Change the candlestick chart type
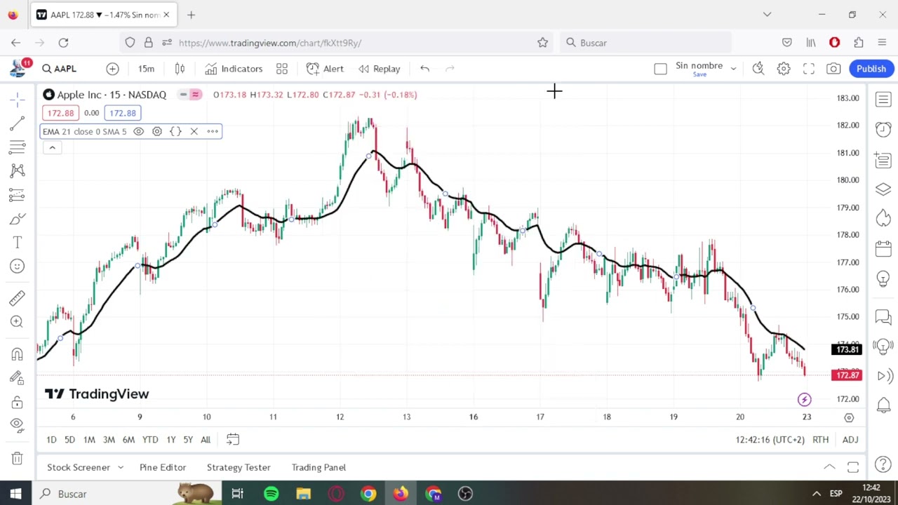 [x=180, y=69]
